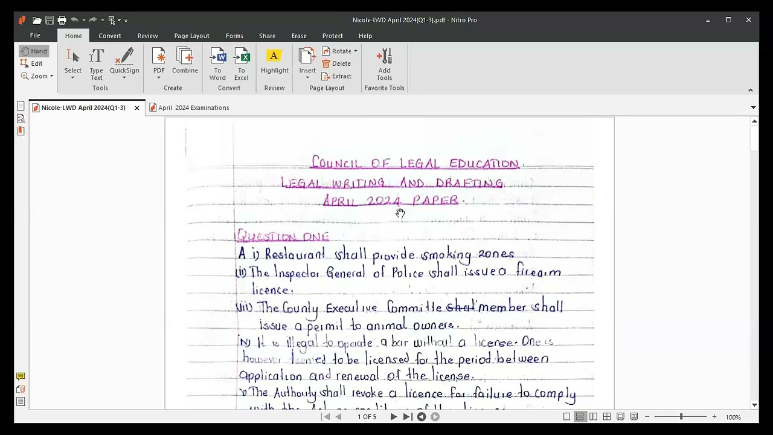Click the Type Text tool
Image resolution: width=773 pixels, height=435 pixels.
[97, 64]
